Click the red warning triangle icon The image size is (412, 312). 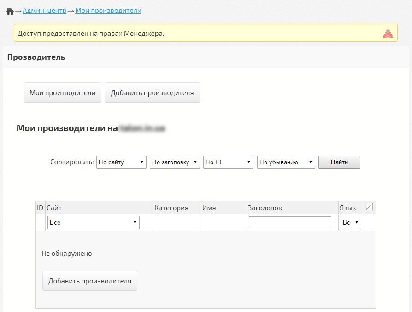click(388, 33)
